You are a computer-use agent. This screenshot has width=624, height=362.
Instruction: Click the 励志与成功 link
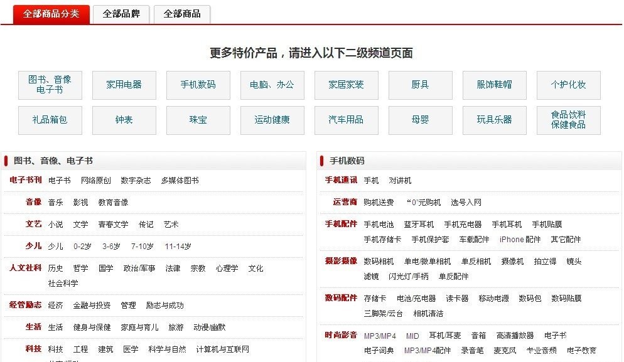pos(164,306)
